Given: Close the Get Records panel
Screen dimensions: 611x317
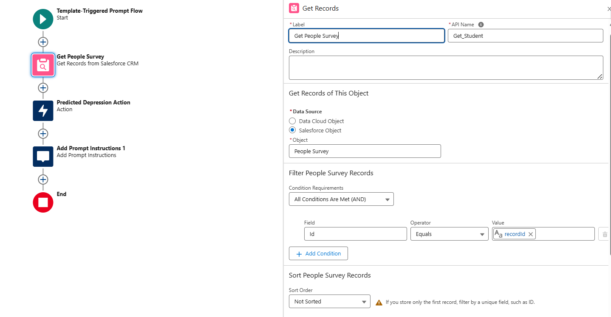Looking at the screenshot, I should 608,9.
